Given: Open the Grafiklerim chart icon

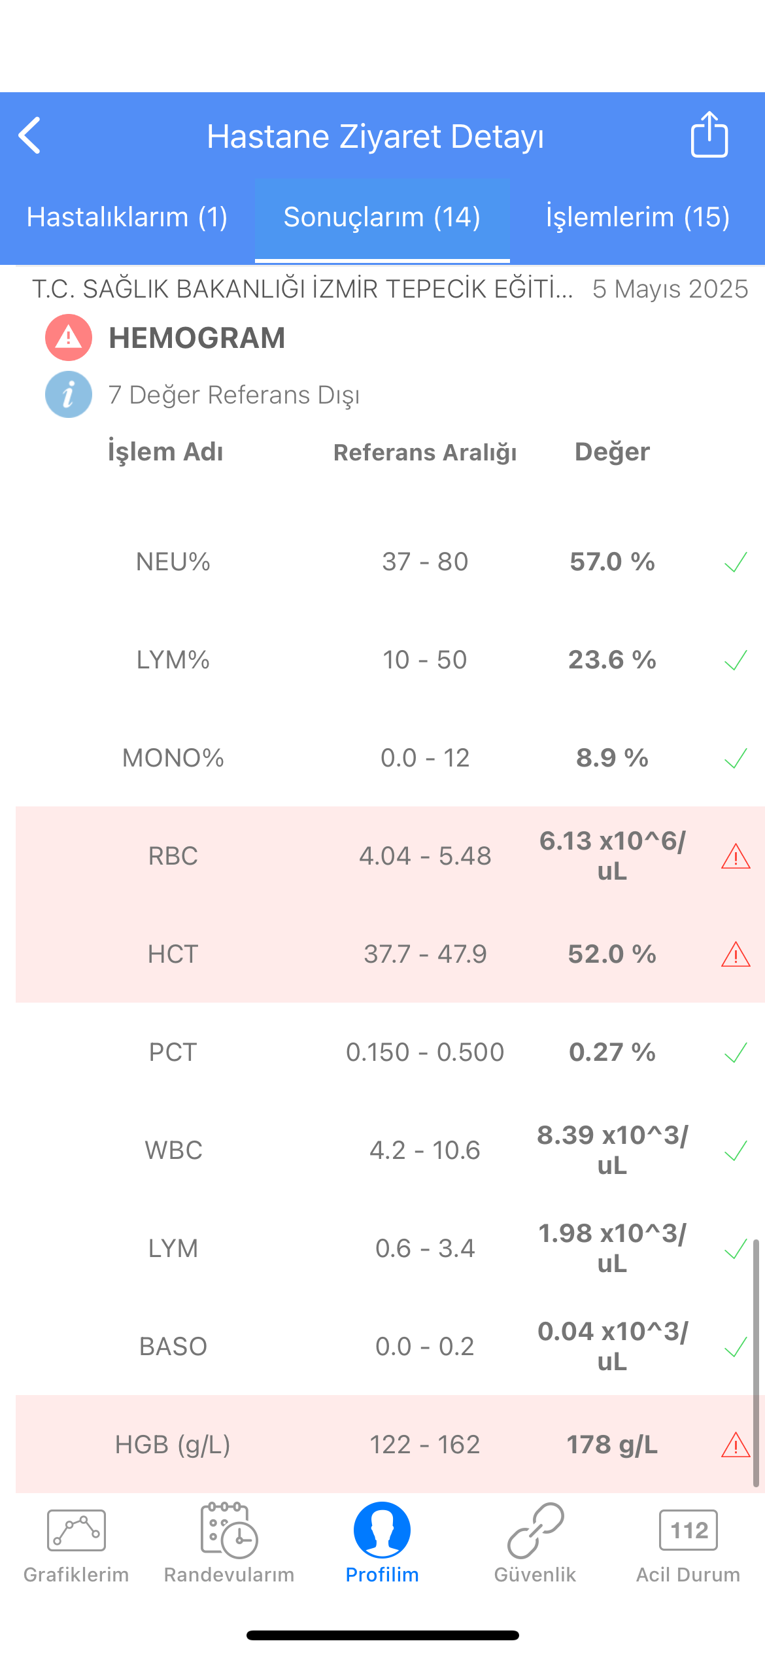Looking at the screenshot, I should [x=76, y=1530].
